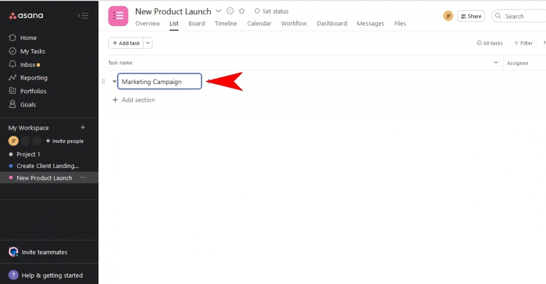The image size is (546, 284).
Task: Open the project title dropdown
Action: 218,11
